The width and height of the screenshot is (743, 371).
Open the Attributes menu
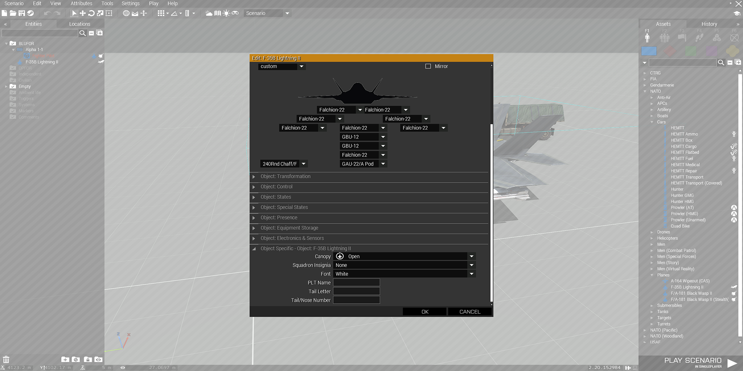(81, 4)
